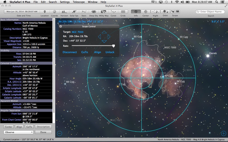Click the Center crosshair toolbar icon
Screen dimensions: 228x142
pos(146,12)
